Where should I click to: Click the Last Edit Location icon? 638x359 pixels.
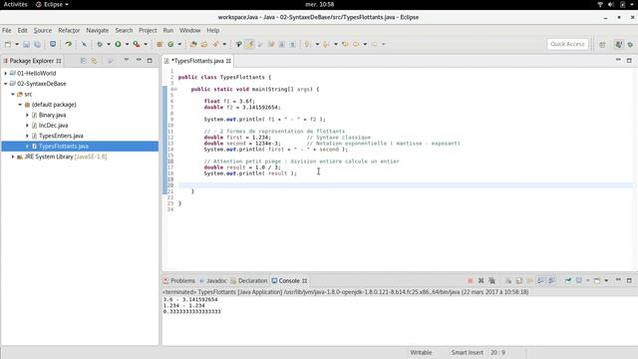point(345,44)
